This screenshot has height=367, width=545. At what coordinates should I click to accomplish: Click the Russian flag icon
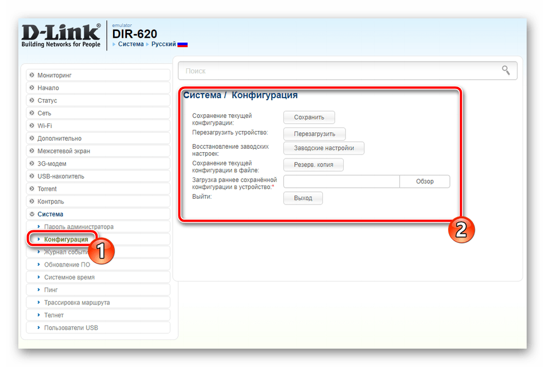pos(182,45)
